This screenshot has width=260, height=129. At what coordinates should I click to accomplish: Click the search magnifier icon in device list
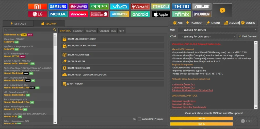click(x=55, y=30)
